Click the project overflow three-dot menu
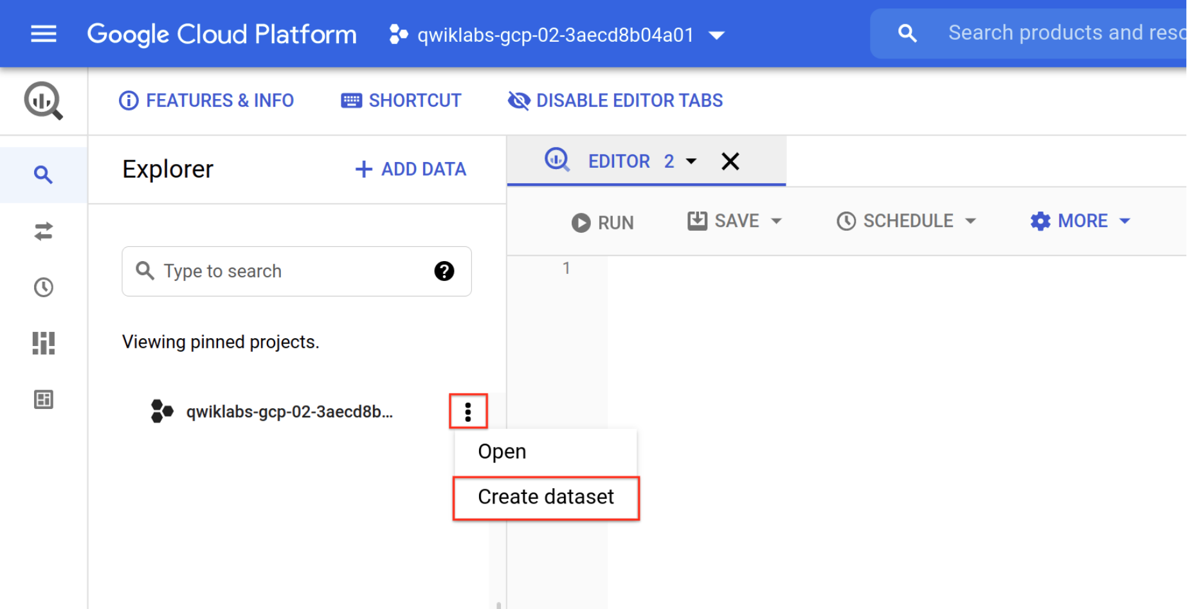 click(x=468, y=411)
